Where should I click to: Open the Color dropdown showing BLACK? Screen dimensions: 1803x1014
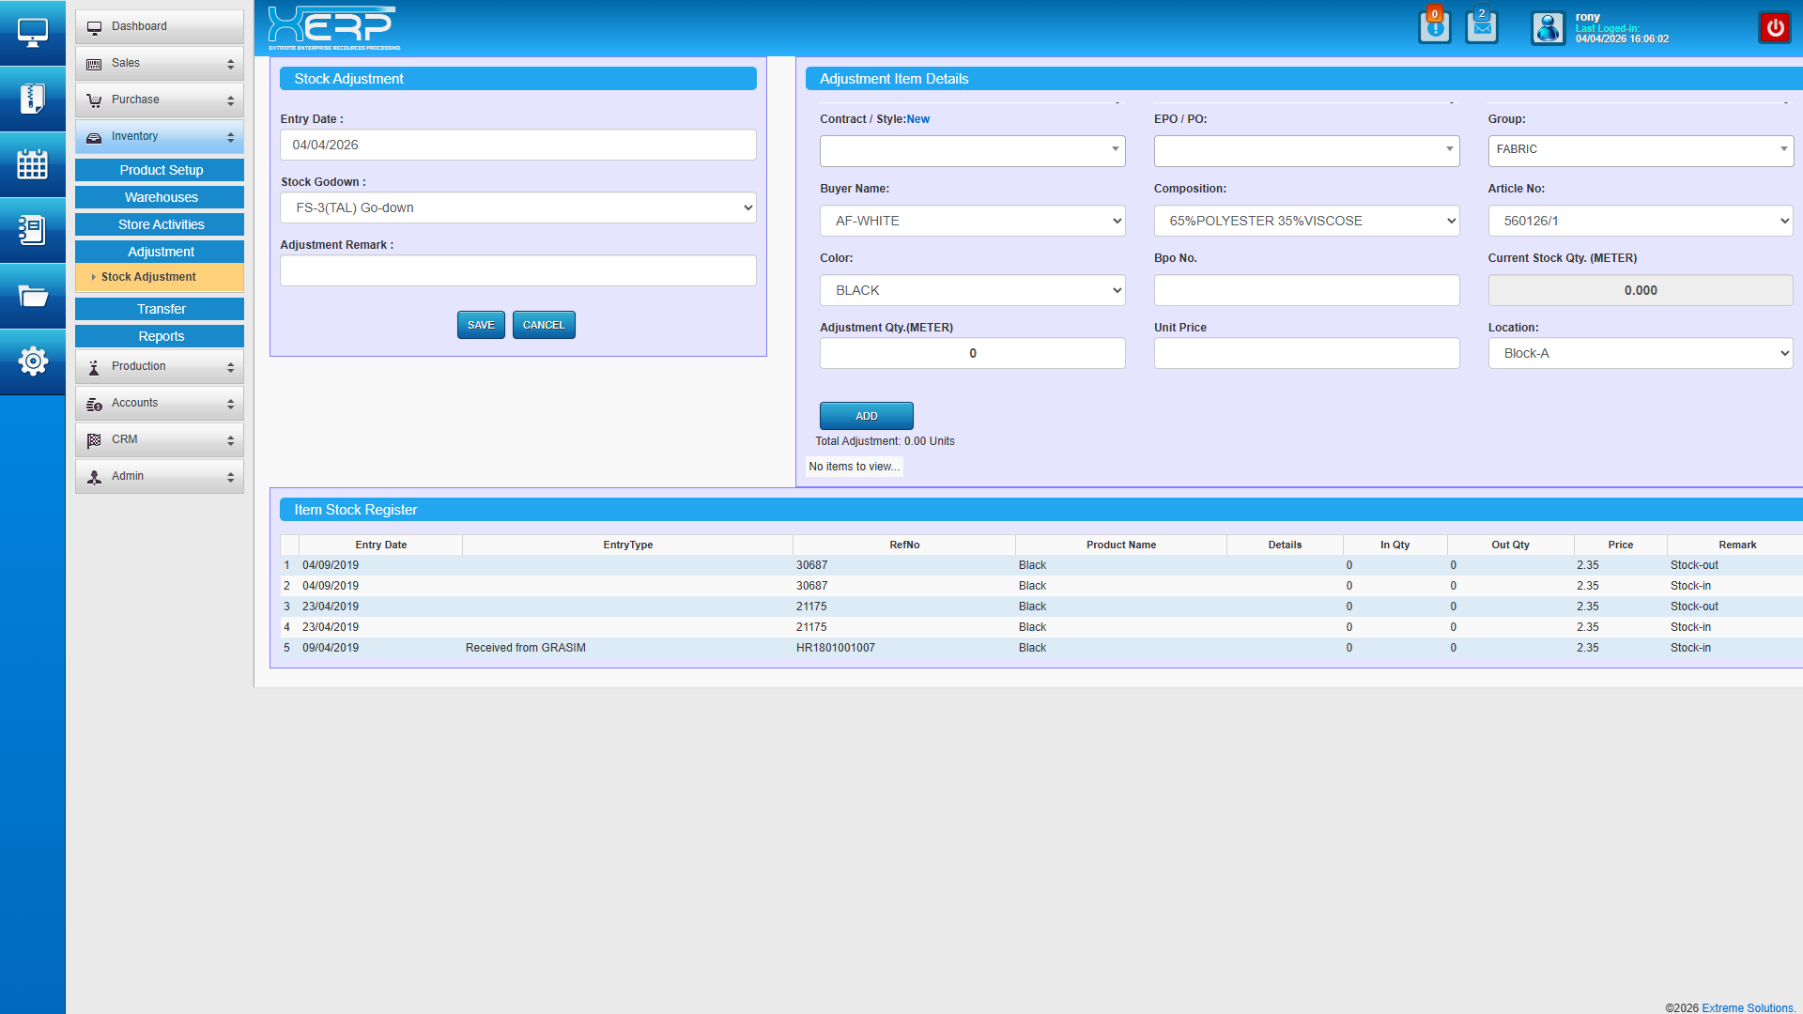coord(972,290)
